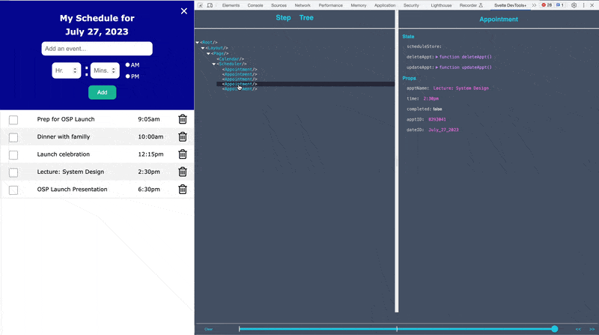Viewport: 599px width, 335px height.
Task: Open the 28 errors indicator
Action: point(547,5)
